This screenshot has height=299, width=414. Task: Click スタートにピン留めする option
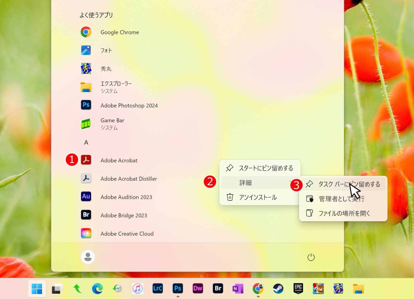coord(266,168)
